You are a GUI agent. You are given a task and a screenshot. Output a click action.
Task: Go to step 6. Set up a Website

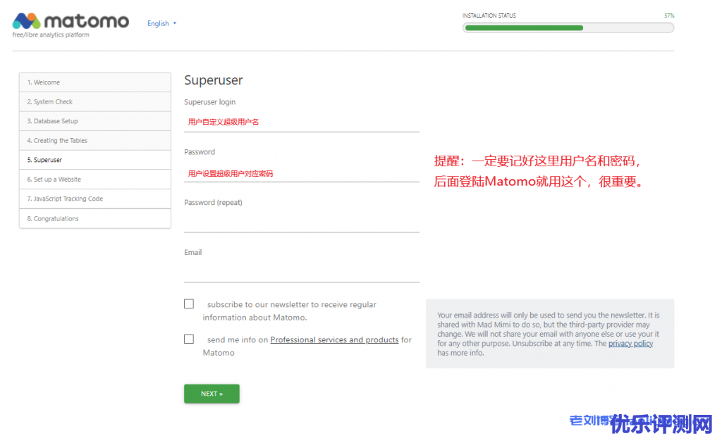[x=95, y=180]
